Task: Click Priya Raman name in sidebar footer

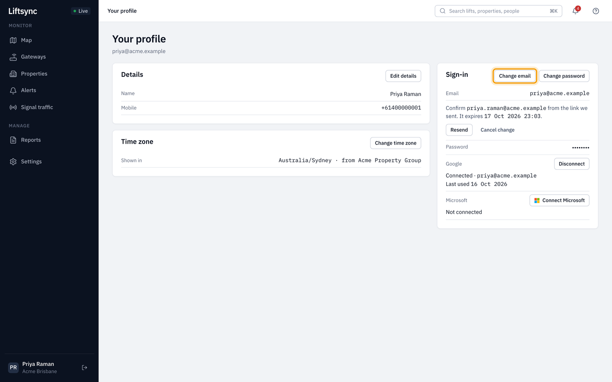Action: point(38,364)
